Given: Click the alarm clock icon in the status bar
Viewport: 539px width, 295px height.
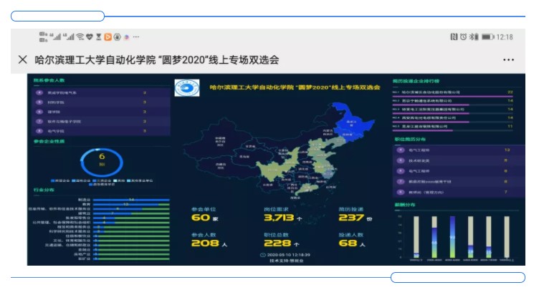Looking at the screenshot, I should [x=464, y=37].
